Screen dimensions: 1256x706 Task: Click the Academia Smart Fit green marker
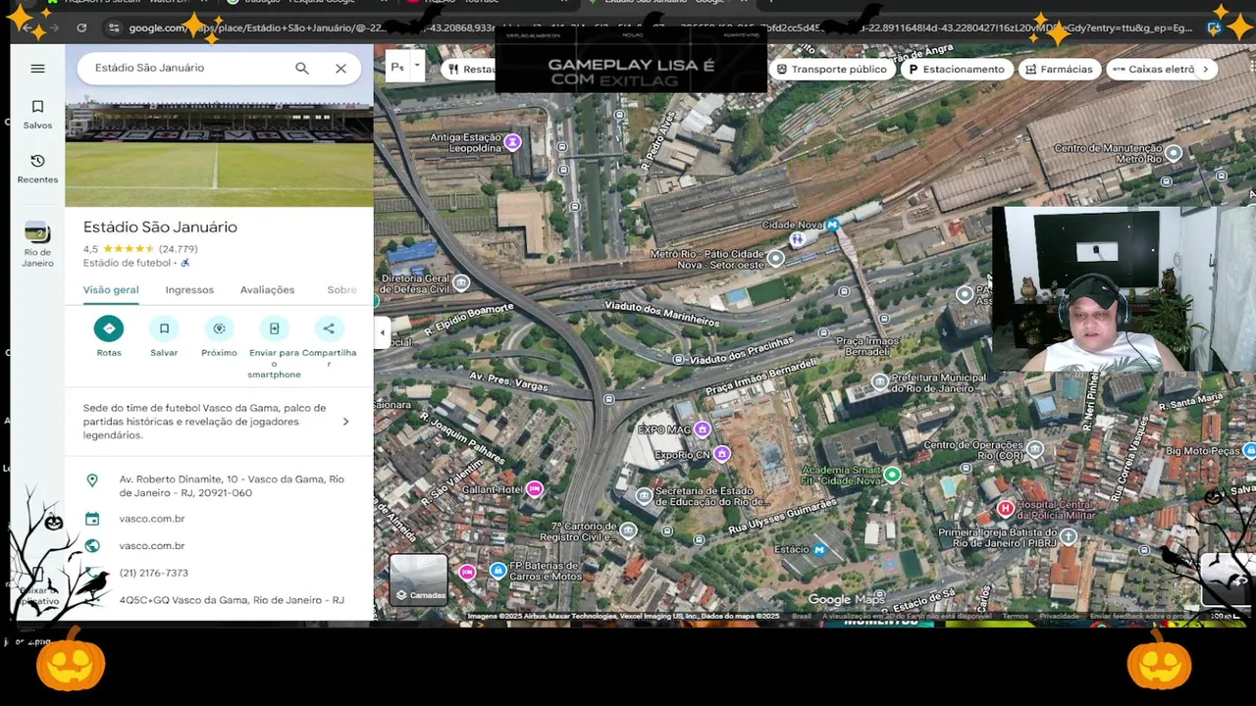[891, 475]
